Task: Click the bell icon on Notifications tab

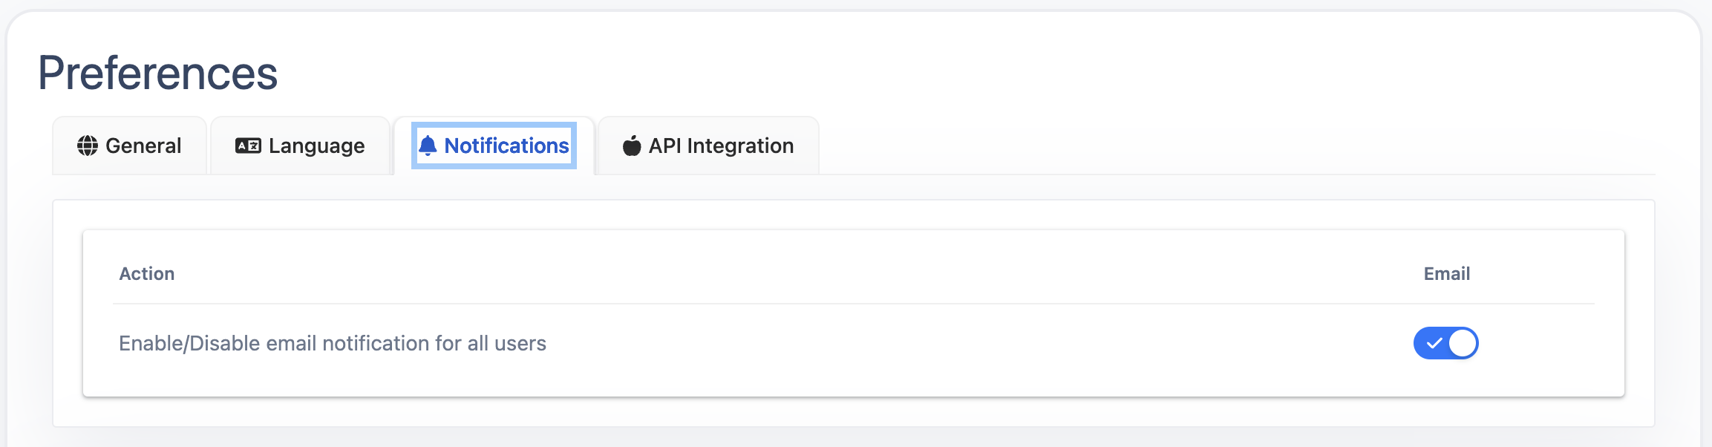Action: (x=428, y=146)
